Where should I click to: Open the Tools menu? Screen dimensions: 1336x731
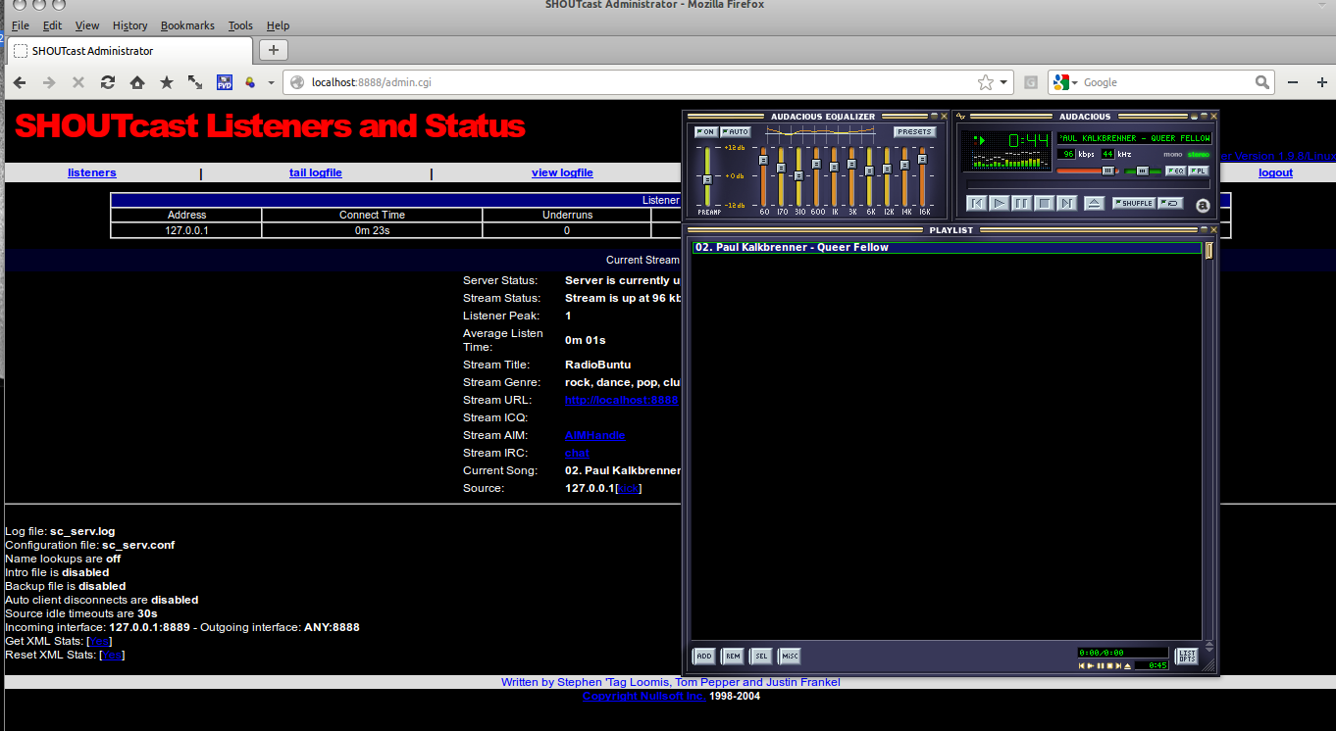pos(240,25)
